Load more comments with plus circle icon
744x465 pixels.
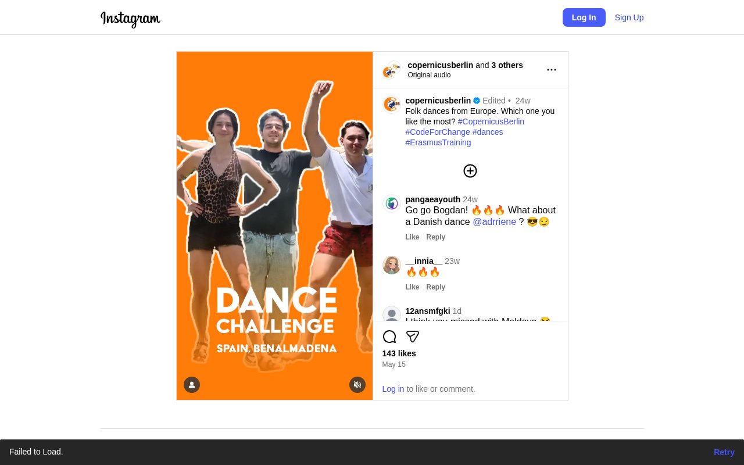[470, 171]
